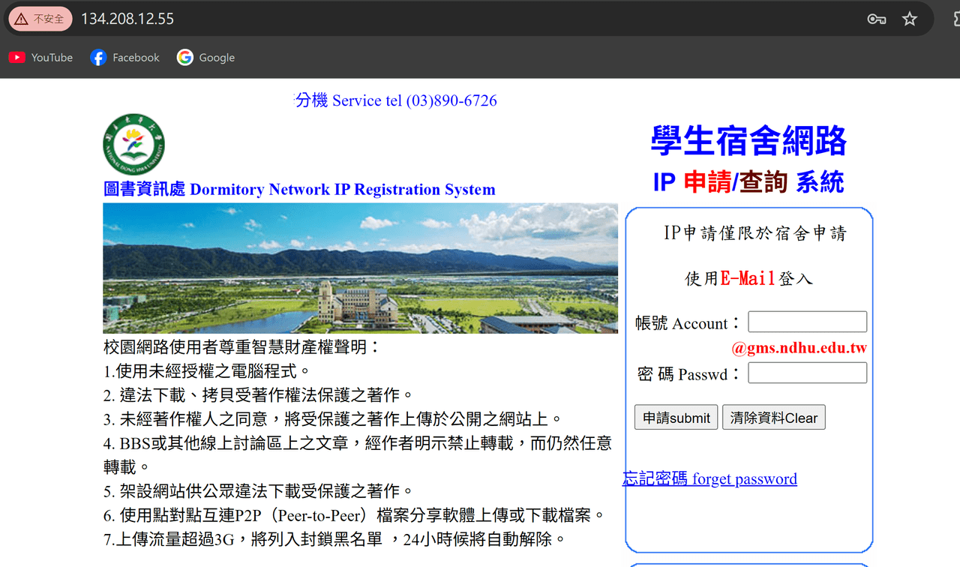Click the campus panorama banner image

[x=360, y=268]
